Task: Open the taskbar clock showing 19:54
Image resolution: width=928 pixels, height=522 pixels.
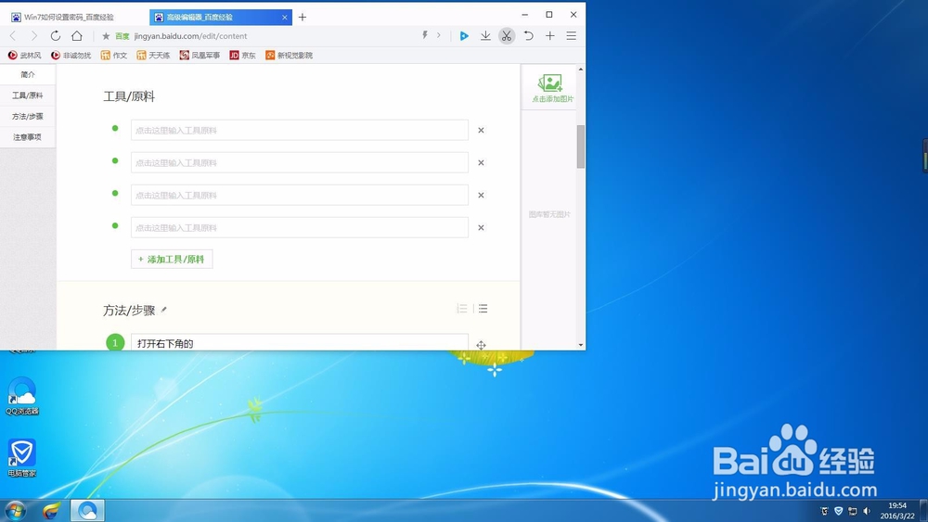Action: [897, 511]
